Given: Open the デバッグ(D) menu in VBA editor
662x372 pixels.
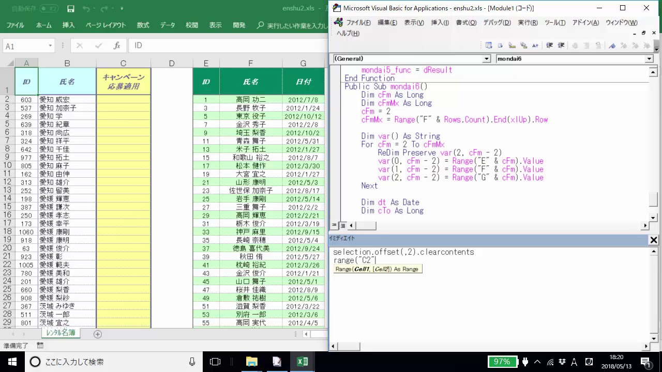Looking at the screenshot, I should click(496, 23).
